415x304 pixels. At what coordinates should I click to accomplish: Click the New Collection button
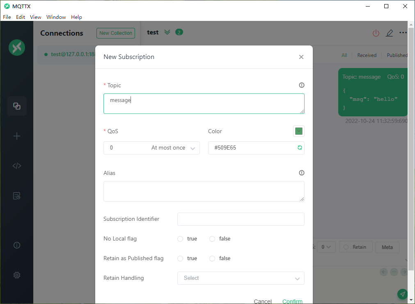click(x=116, y=33)
